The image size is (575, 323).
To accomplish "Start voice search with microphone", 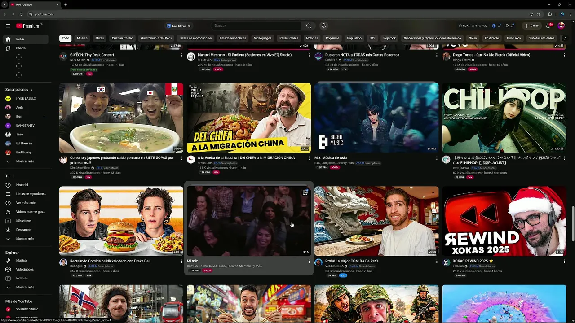I will [x=323, y=26].
